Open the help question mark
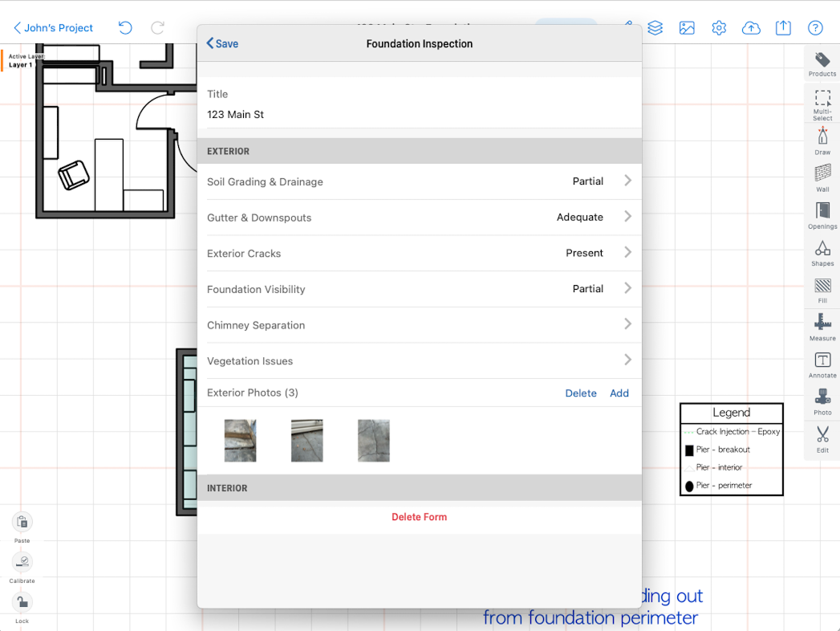This screenshot has height=631, width=840. [x=815, y=28]
